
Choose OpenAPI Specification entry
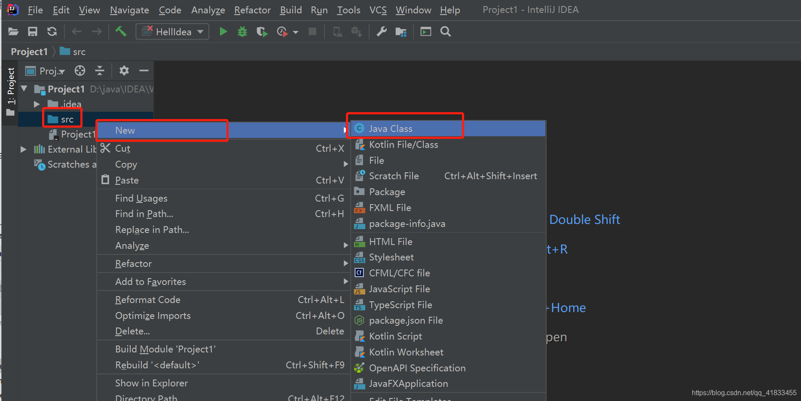pyautogui.click(x=449, y=368)
